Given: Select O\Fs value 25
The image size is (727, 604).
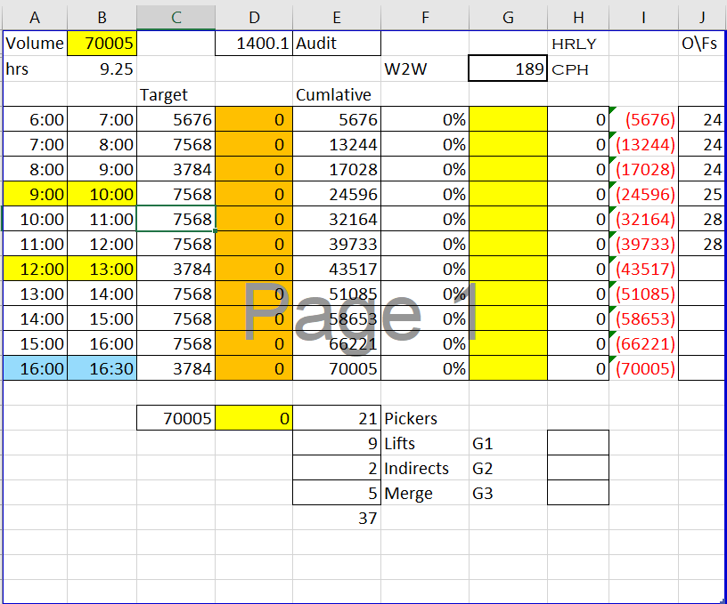Looking at the screenshot, I should point(700,194).
